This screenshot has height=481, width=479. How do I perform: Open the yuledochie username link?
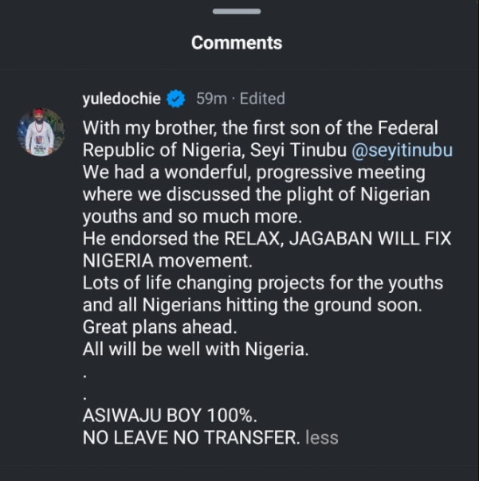(x=122, y=99)
